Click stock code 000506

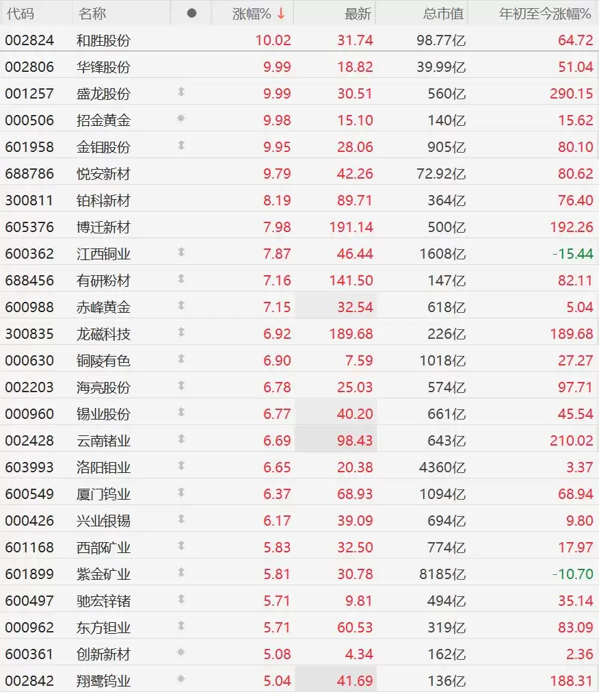29,120
